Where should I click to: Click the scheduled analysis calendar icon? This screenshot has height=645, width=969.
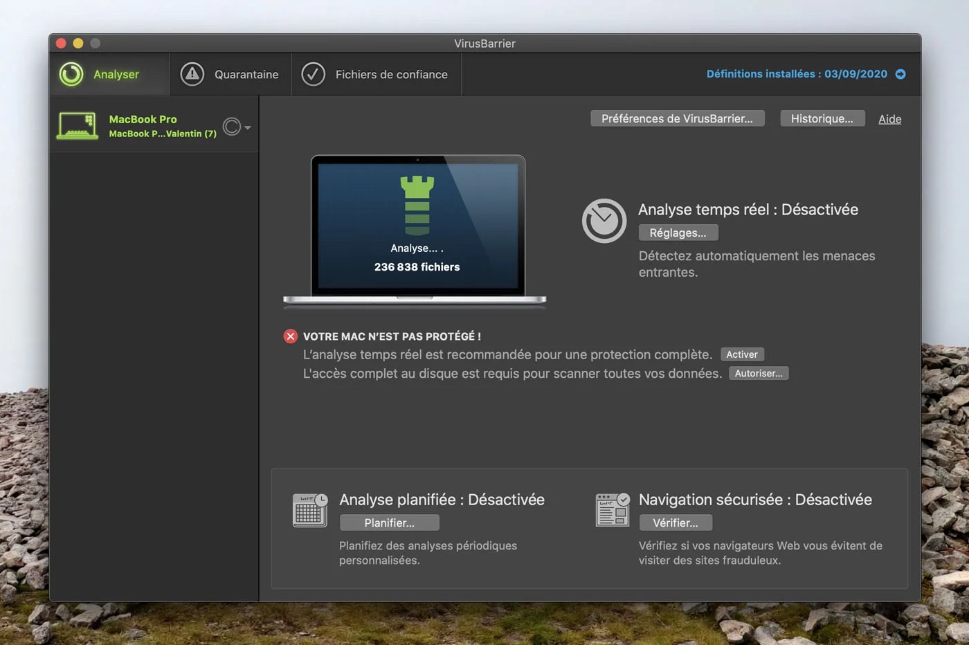310,510
